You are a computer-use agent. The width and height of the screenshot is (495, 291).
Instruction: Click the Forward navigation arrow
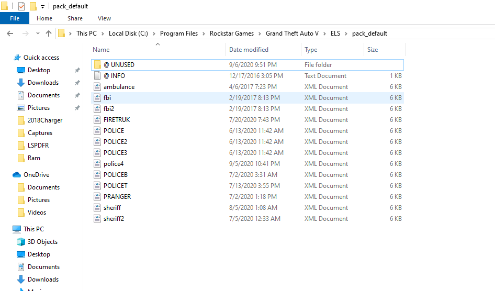(x=25, y=33)
